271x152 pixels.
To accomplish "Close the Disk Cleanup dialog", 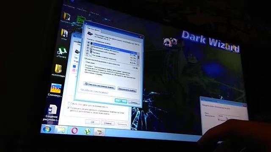I will (x=141, y=37).
